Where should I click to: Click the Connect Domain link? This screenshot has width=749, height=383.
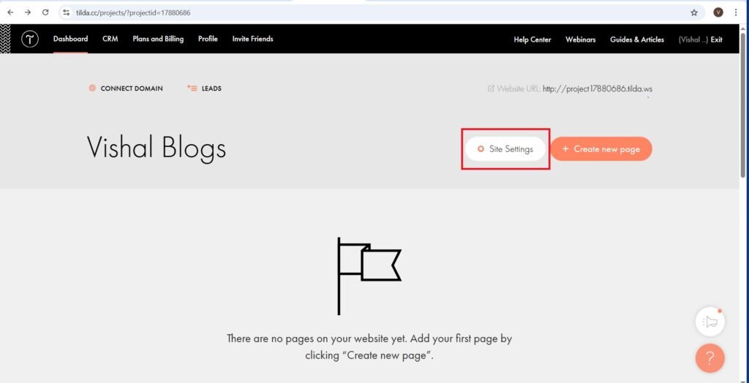coord(132,88)
